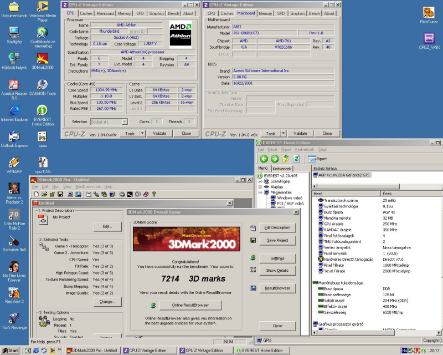
Task: Expand the Alaplap tree node in EVEREST
Action: point(260,187)
